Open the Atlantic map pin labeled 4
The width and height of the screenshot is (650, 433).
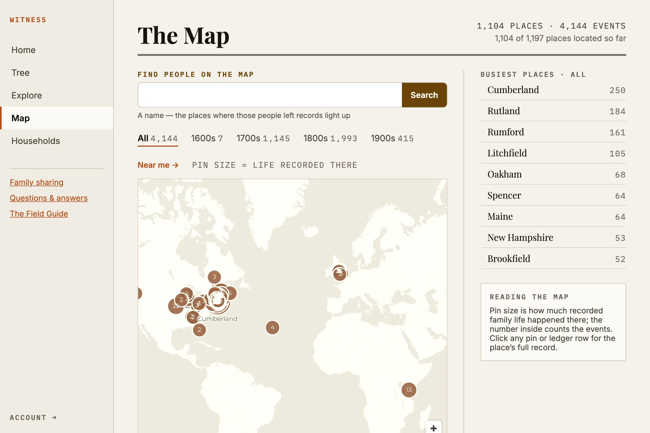pyautogui.click(x=272, y=327)
